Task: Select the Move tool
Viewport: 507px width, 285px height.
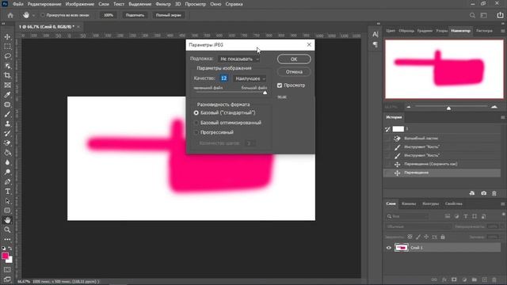Action: coord(7,37)
